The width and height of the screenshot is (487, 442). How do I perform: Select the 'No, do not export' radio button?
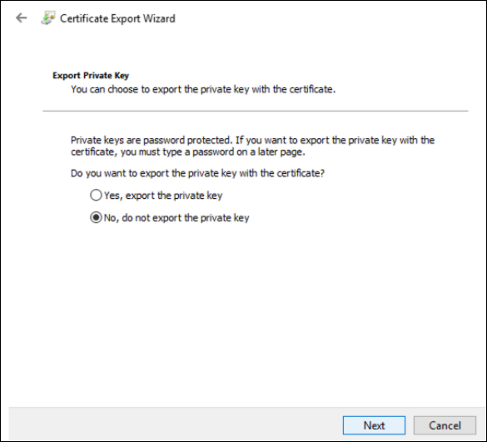96,217
